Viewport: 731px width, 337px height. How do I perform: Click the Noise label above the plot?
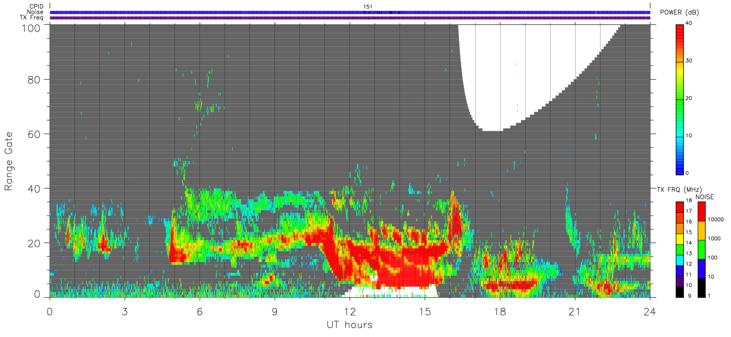[x=35, y=12]
